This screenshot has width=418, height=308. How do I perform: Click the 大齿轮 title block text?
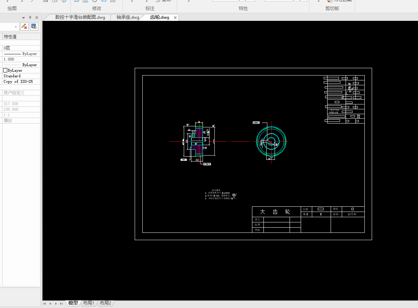click(x=275, y=212)
